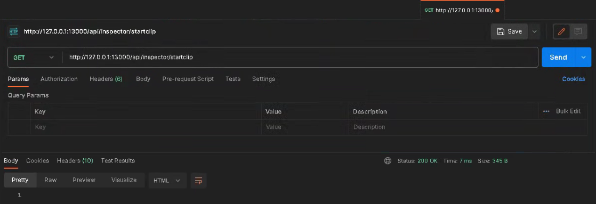
Task: Click the blue Send button
Action: point(559,58)
